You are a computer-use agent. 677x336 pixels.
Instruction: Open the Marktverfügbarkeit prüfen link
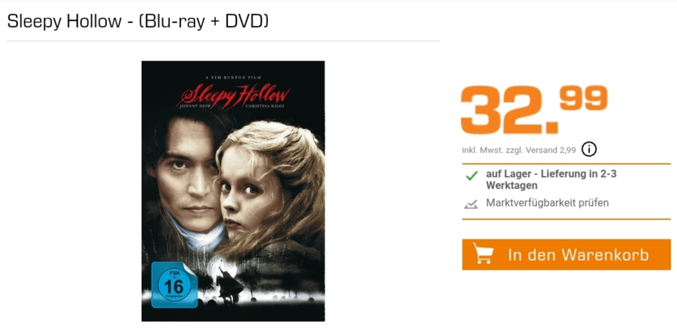547,203
